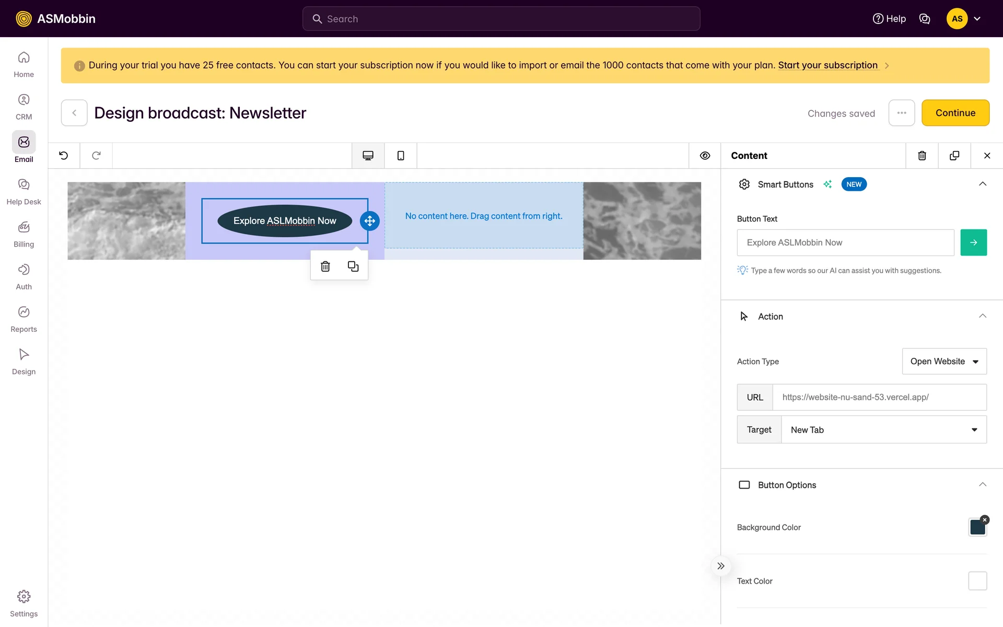This screenshot has width=1003, height=627.
Task: Open CRM from the sidebar
Action: coord(24,107)
